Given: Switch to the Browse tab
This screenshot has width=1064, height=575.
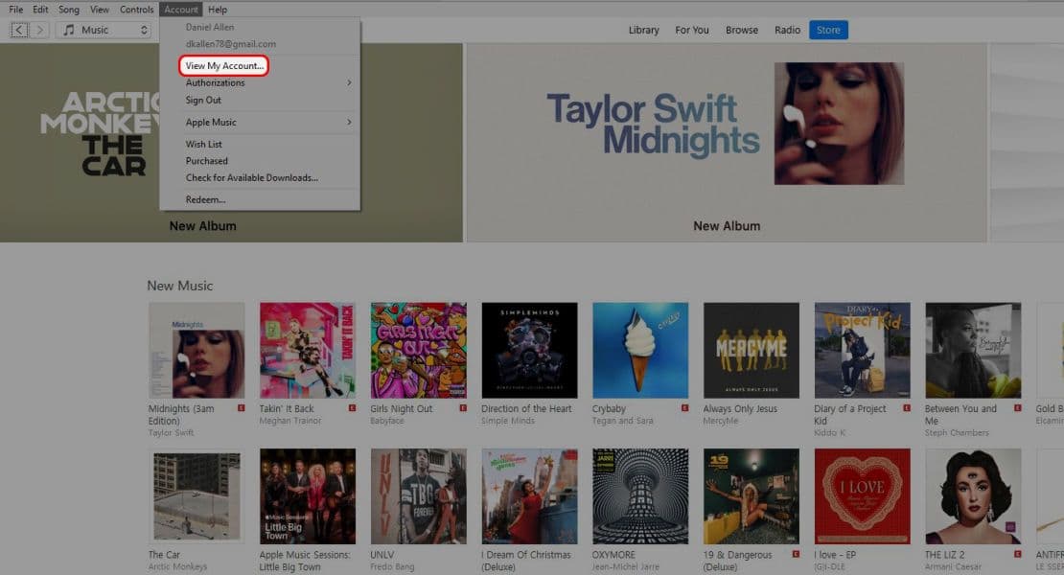Looking at the screenshot, I should click(x=741, y=30).
